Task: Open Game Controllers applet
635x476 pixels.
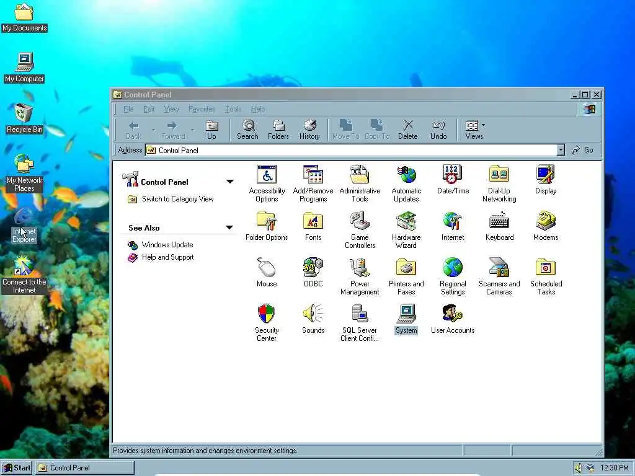Action: [x=360, y=229]
